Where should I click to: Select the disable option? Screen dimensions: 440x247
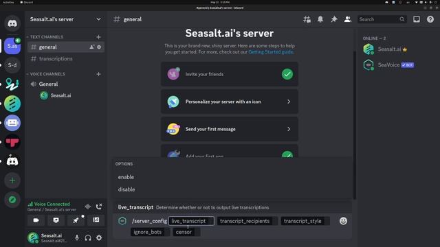click(x=233, y=189)
